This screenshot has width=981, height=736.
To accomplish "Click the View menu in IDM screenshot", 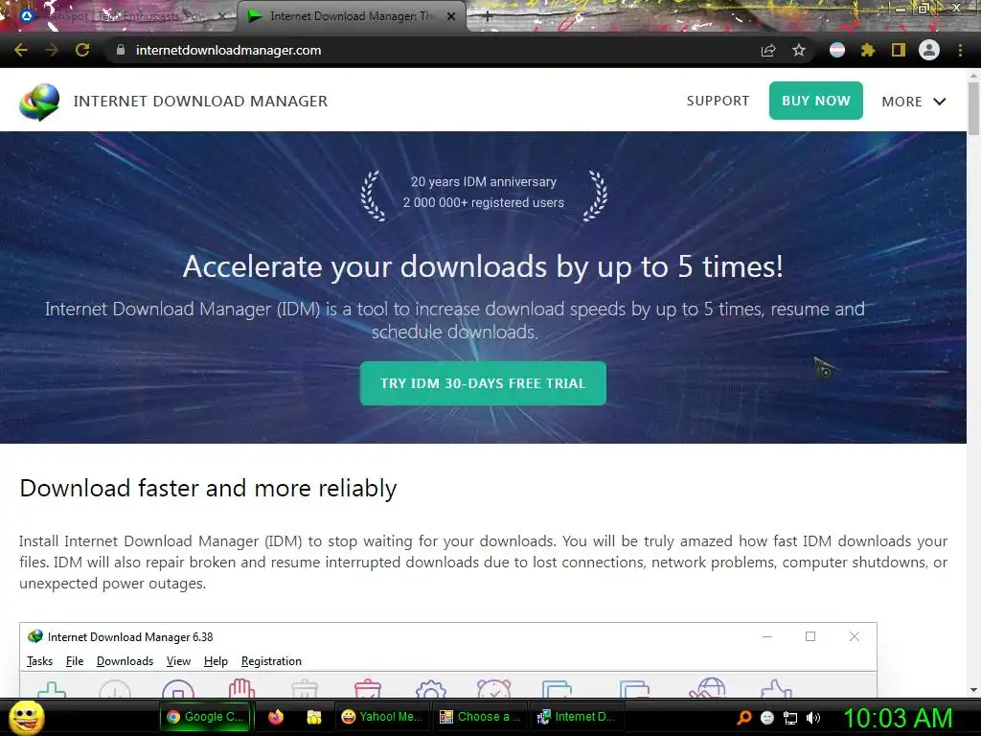I will tap(178, 661).
